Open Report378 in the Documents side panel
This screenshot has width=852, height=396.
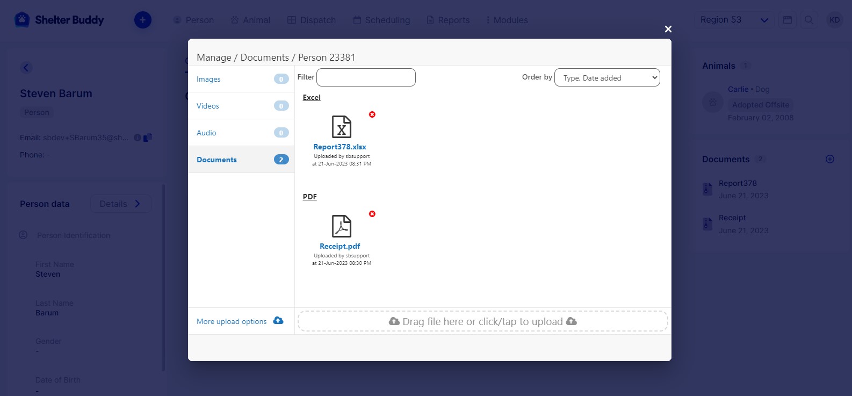click(738, 183)
